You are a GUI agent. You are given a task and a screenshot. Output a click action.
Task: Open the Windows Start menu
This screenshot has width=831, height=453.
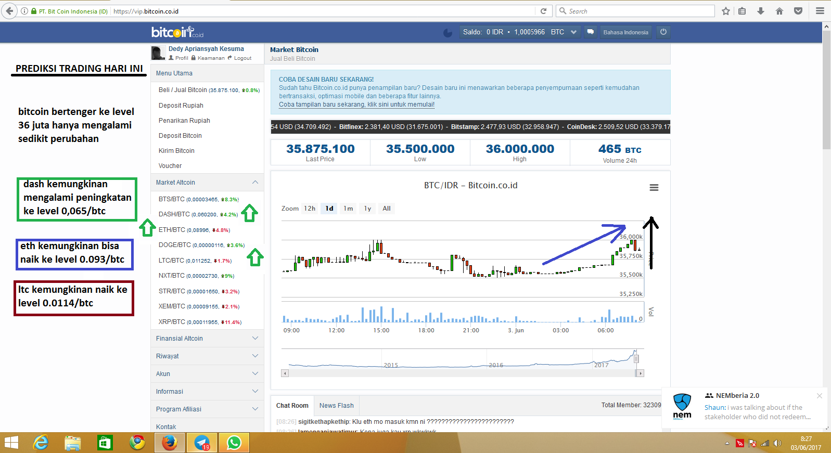11,443
